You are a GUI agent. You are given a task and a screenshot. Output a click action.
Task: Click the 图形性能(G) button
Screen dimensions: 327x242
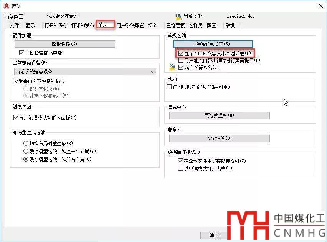(x=64, y=44)
